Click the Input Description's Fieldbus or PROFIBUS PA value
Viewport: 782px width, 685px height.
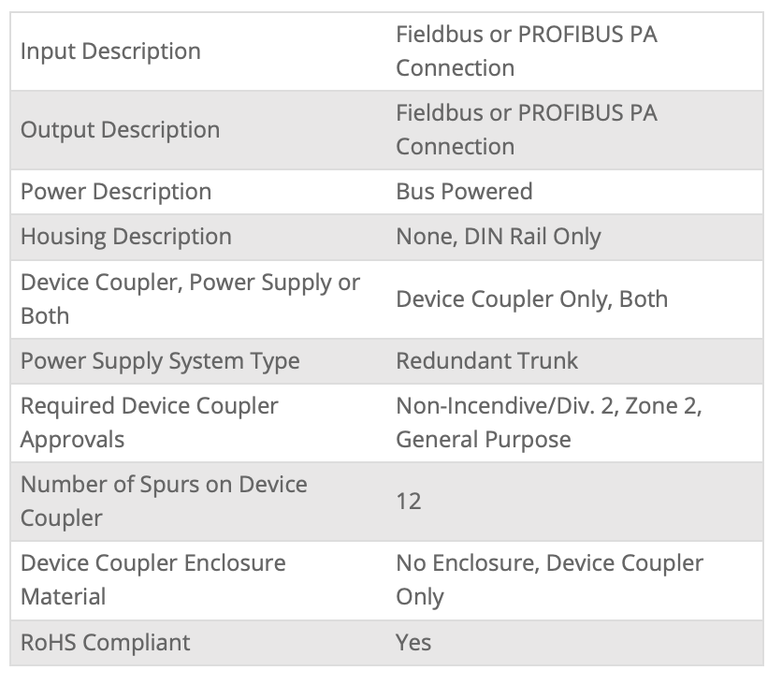click(x=526, y=51)
